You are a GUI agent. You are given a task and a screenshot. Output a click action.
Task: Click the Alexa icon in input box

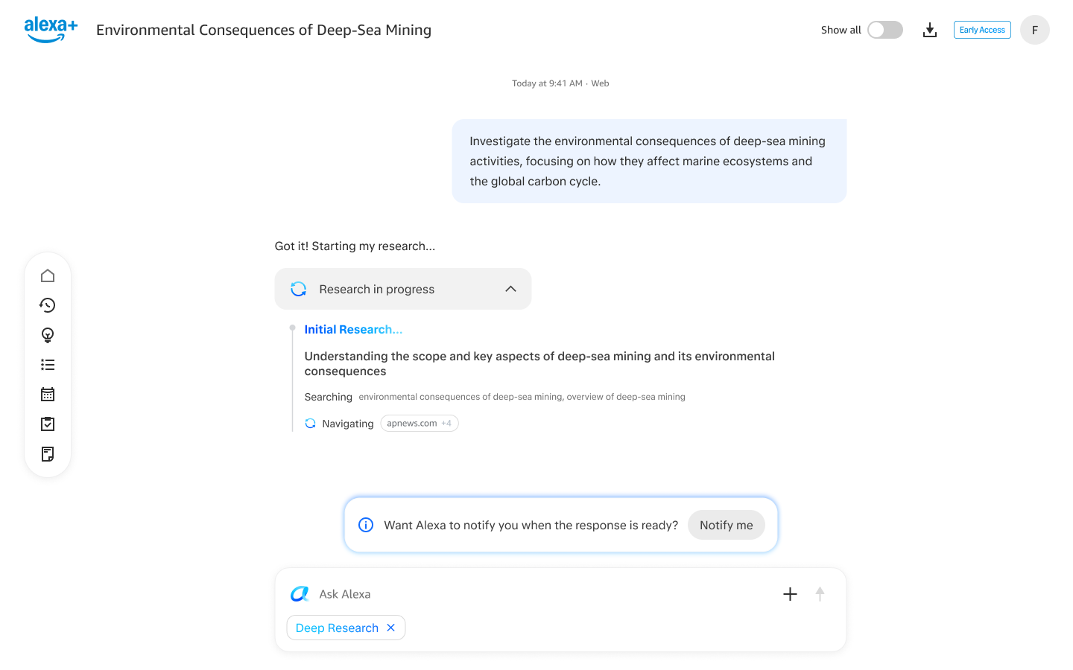click(300, 594)
